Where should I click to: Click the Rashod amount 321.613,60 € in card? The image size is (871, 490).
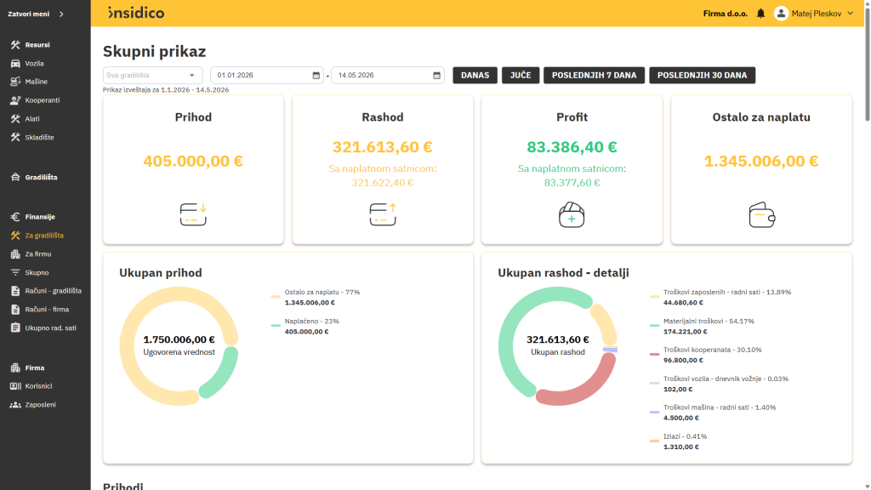(383, 147)
